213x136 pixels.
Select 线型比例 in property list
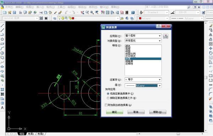pos(130,54)
